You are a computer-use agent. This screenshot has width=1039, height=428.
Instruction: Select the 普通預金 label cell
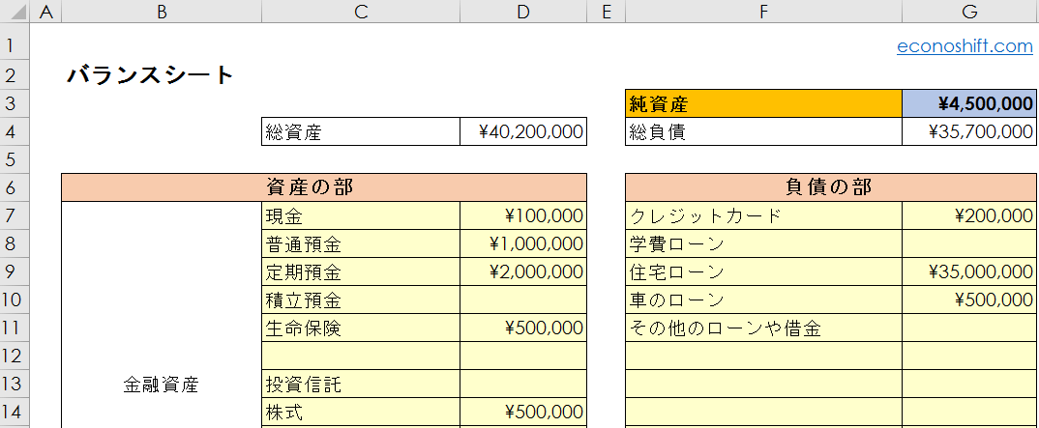point(360,244)
